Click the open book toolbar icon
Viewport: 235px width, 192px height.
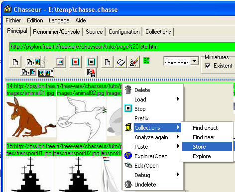[x=120, y=62]
